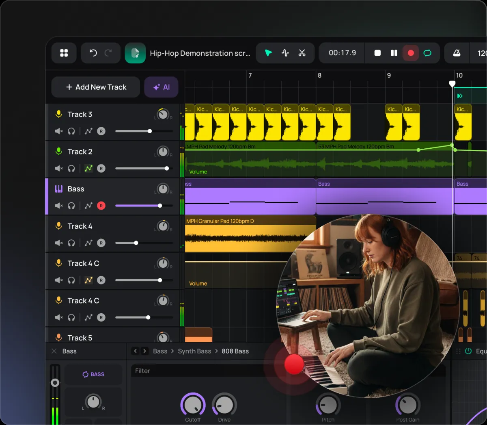
Task: Stop playback with the square button
Action: [377, 53]
